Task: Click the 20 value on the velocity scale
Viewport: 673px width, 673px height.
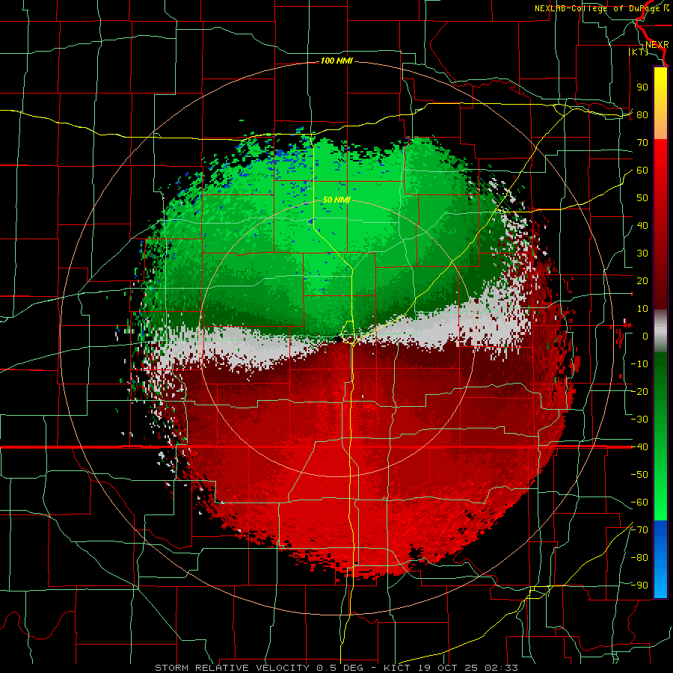Action: tap(642, 281)
